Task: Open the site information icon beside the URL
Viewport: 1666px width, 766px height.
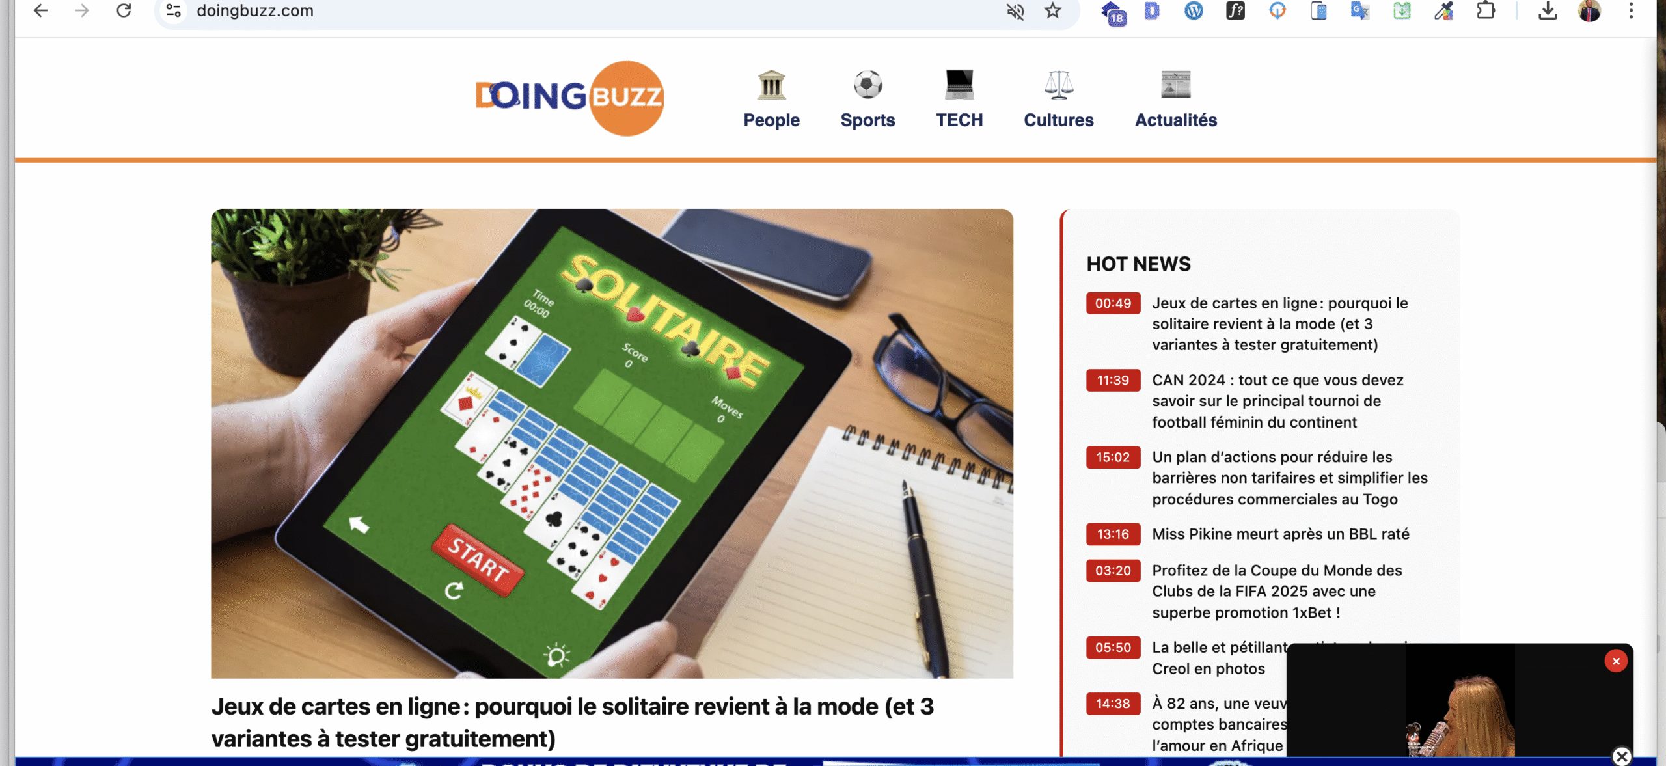Action: [x=173, y=10]
